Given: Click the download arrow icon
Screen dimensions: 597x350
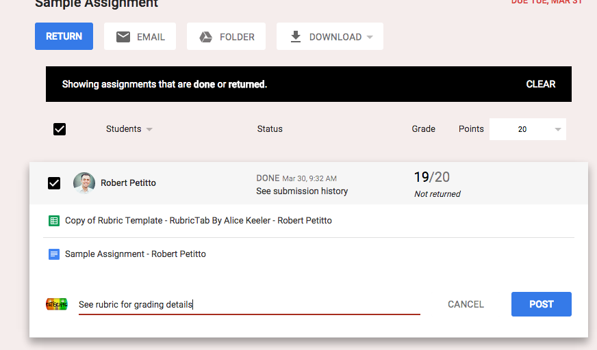Looking at the screenshot, I should click(x=296, y=37).
